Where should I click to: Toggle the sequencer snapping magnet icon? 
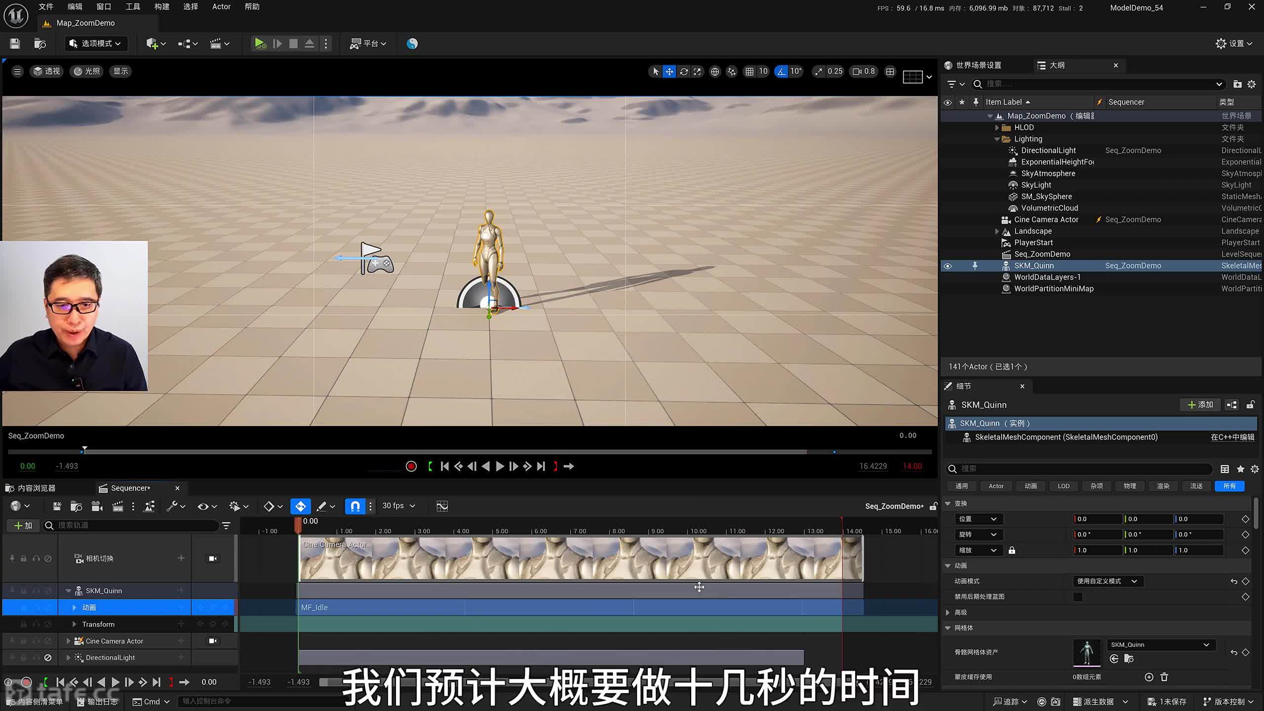click(x=355, y=506)
